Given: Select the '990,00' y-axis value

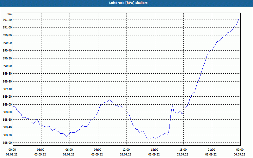Looking at the screenshot, I should [x=7, y=66].
